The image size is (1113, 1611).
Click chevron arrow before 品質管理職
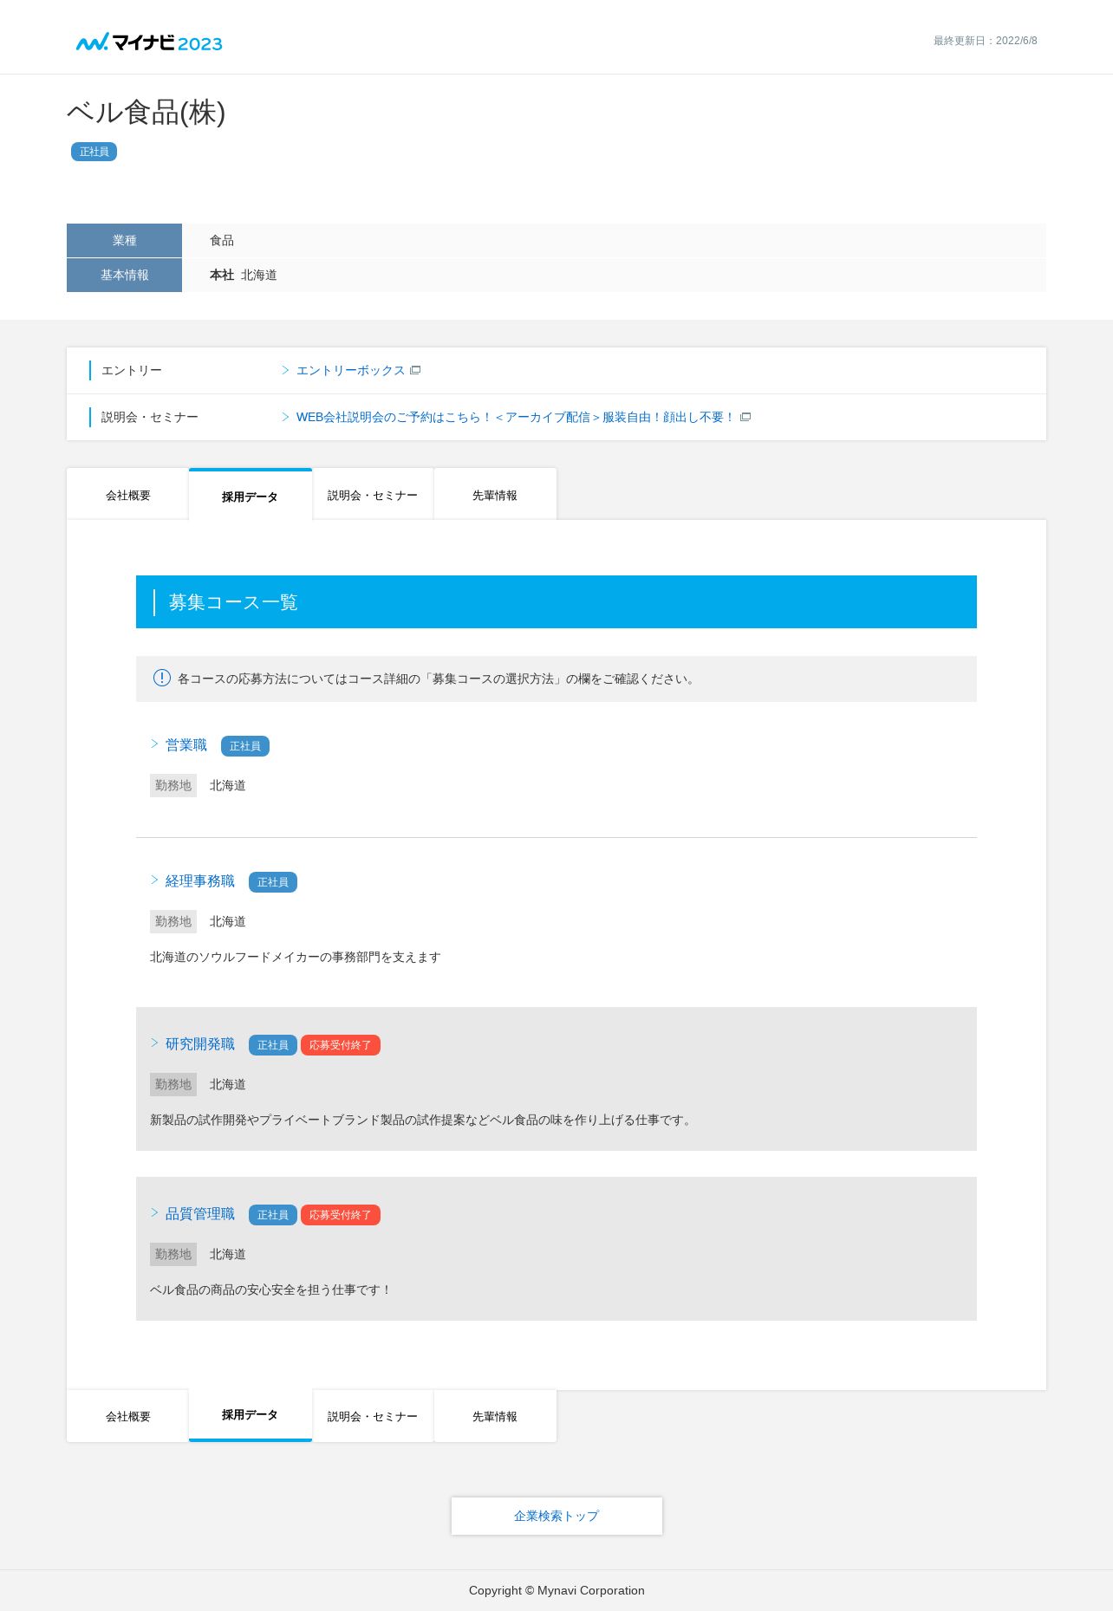(154, 1213)
